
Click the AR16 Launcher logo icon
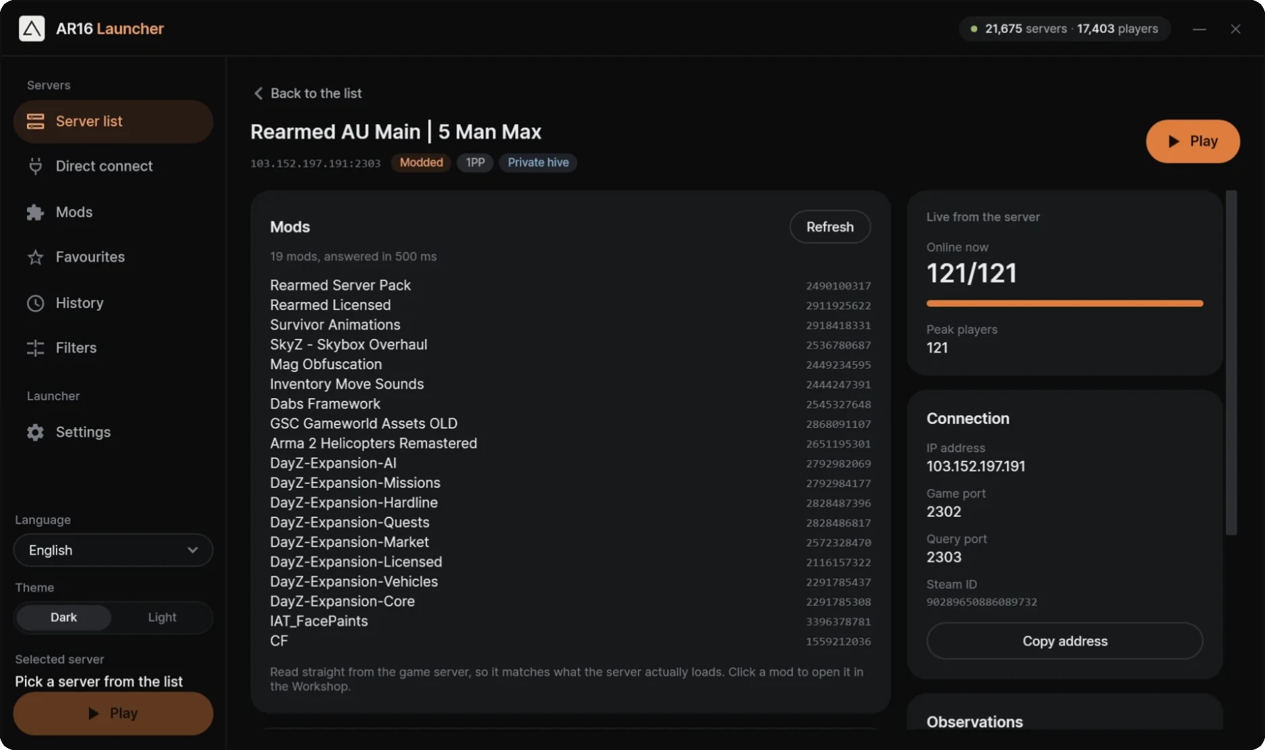pos(32,28)
